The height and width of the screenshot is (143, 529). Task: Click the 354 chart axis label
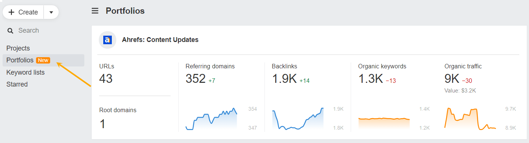(x=253, y=109)
